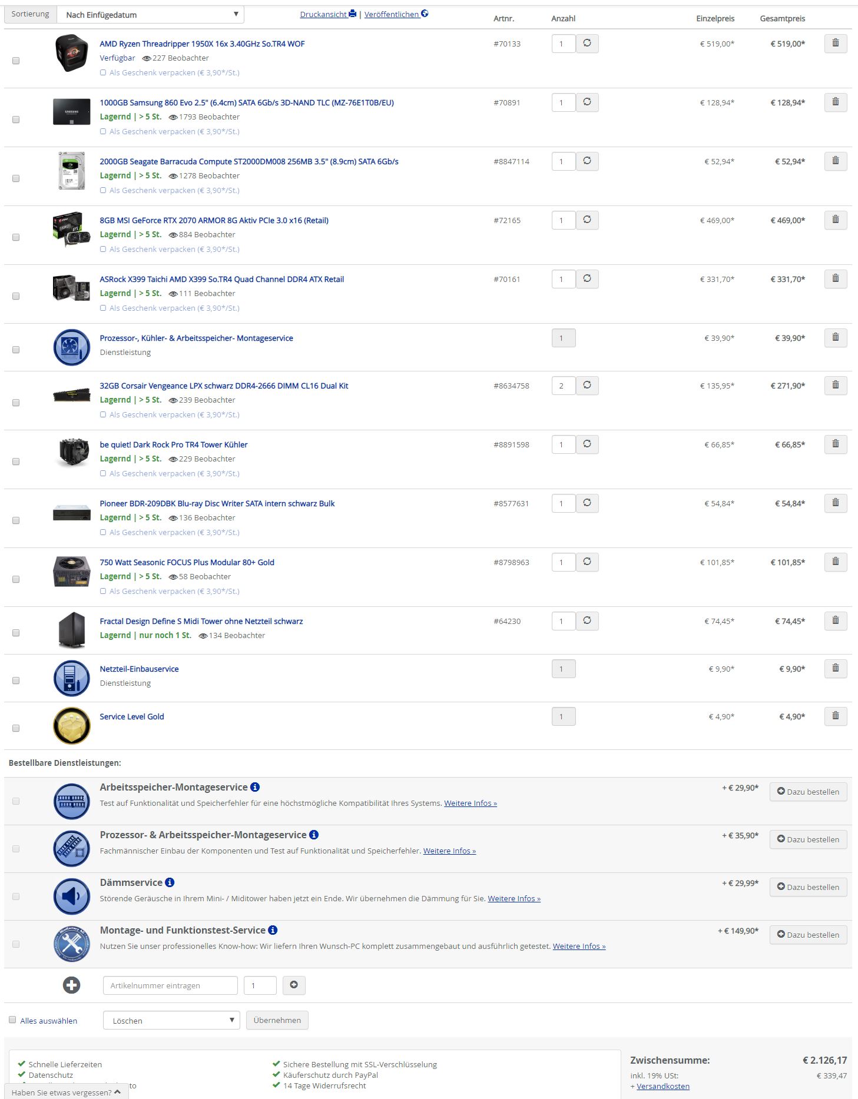
Task: Check the Alles auswählen checkbox
Action: pyautogui.click(x=12, y=1020)
